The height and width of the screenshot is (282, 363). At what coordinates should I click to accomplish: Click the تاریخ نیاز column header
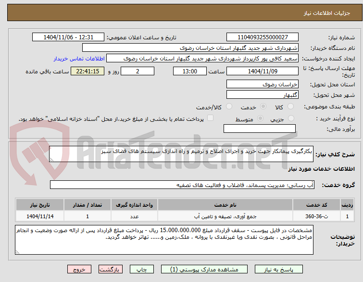(40, 205)
